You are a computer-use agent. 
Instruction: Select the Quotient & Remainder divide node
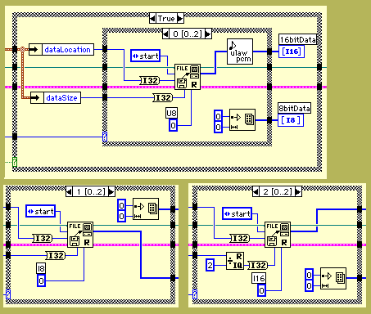point(235,261)
